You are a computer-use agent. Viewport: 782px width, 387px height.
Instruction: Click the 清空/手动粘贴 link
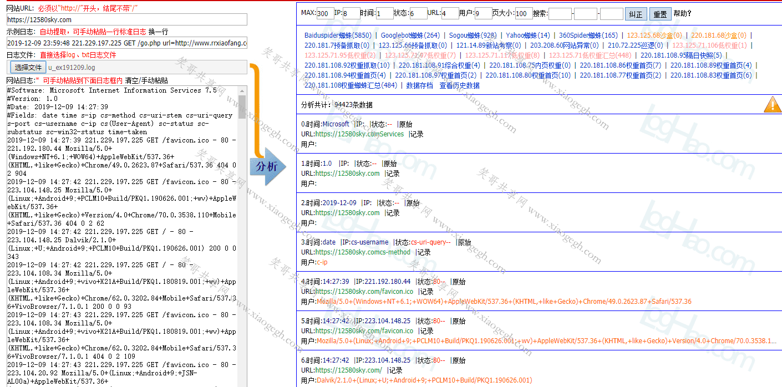[x=146, y=80]
